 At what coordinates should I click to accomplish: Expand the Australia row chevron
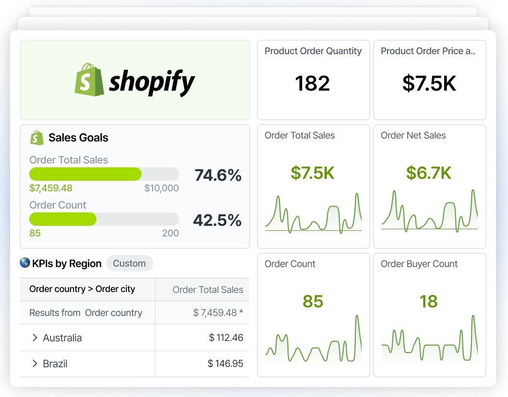click(35, 338)
